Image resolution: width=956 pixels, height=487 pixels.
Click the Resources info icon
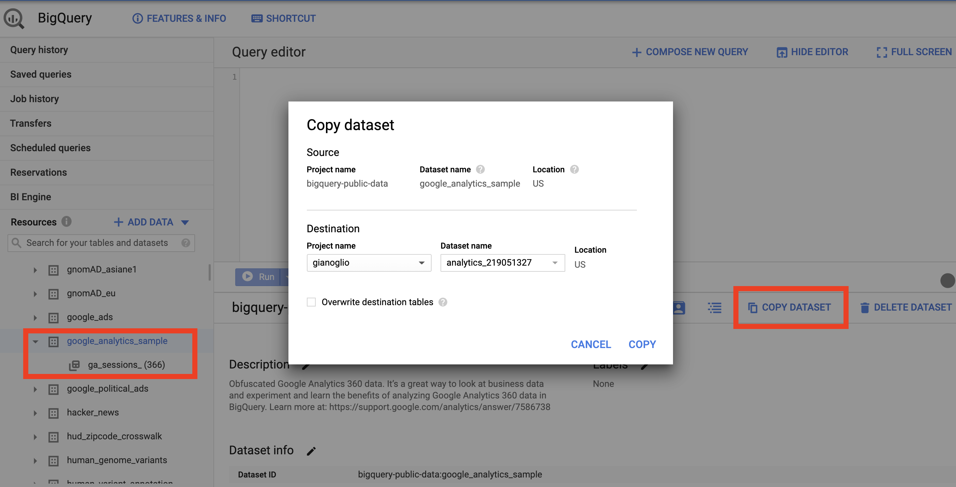66,222
